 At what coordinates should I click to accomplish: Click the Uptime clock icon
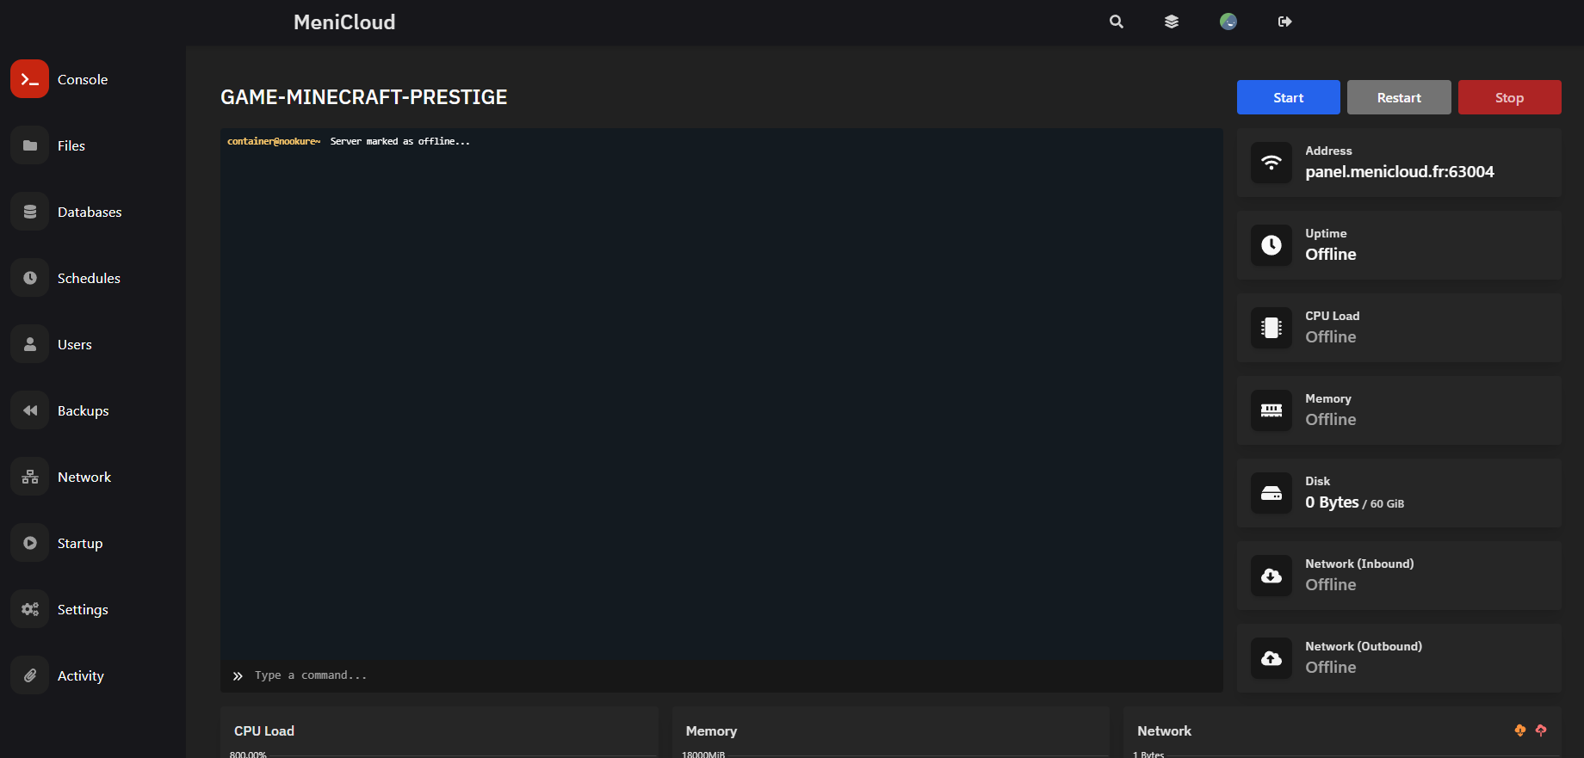tap(1272, 245)
